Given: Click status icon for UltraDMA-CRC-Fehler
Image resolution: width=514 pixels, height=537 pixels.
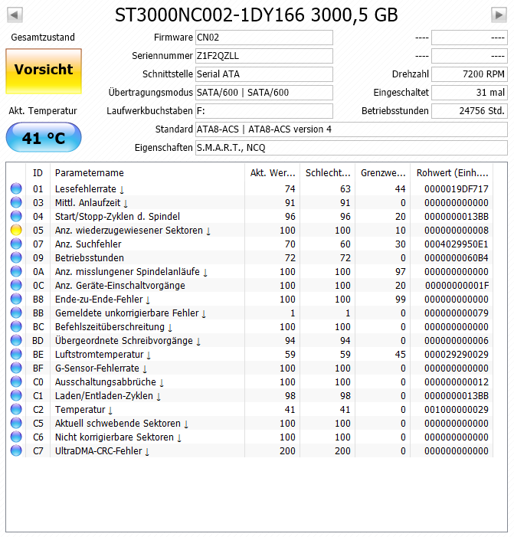Looking at the screenshot, I should point(16,450).
